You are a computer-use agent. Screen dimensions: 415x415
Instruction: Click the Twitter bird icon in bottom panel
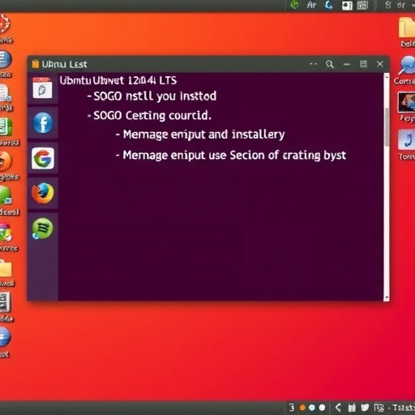[365, 408]
